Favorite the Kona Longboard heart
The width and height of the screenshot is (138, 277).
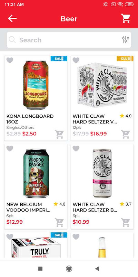point(10,60)
